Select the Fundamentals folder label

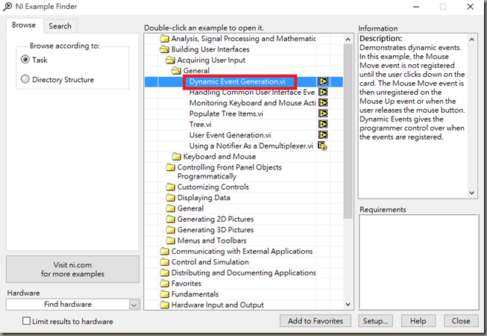pos(195,294)
